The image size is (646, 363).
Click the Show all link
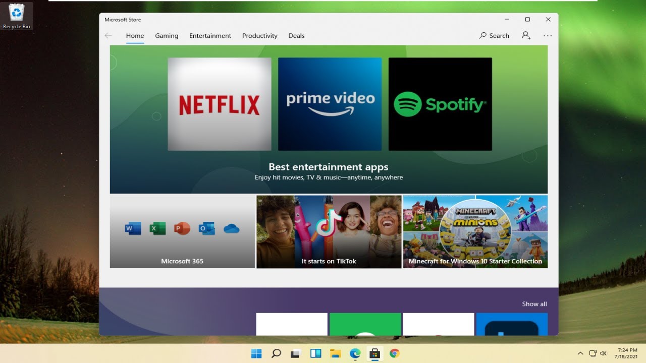pos(534,304)
